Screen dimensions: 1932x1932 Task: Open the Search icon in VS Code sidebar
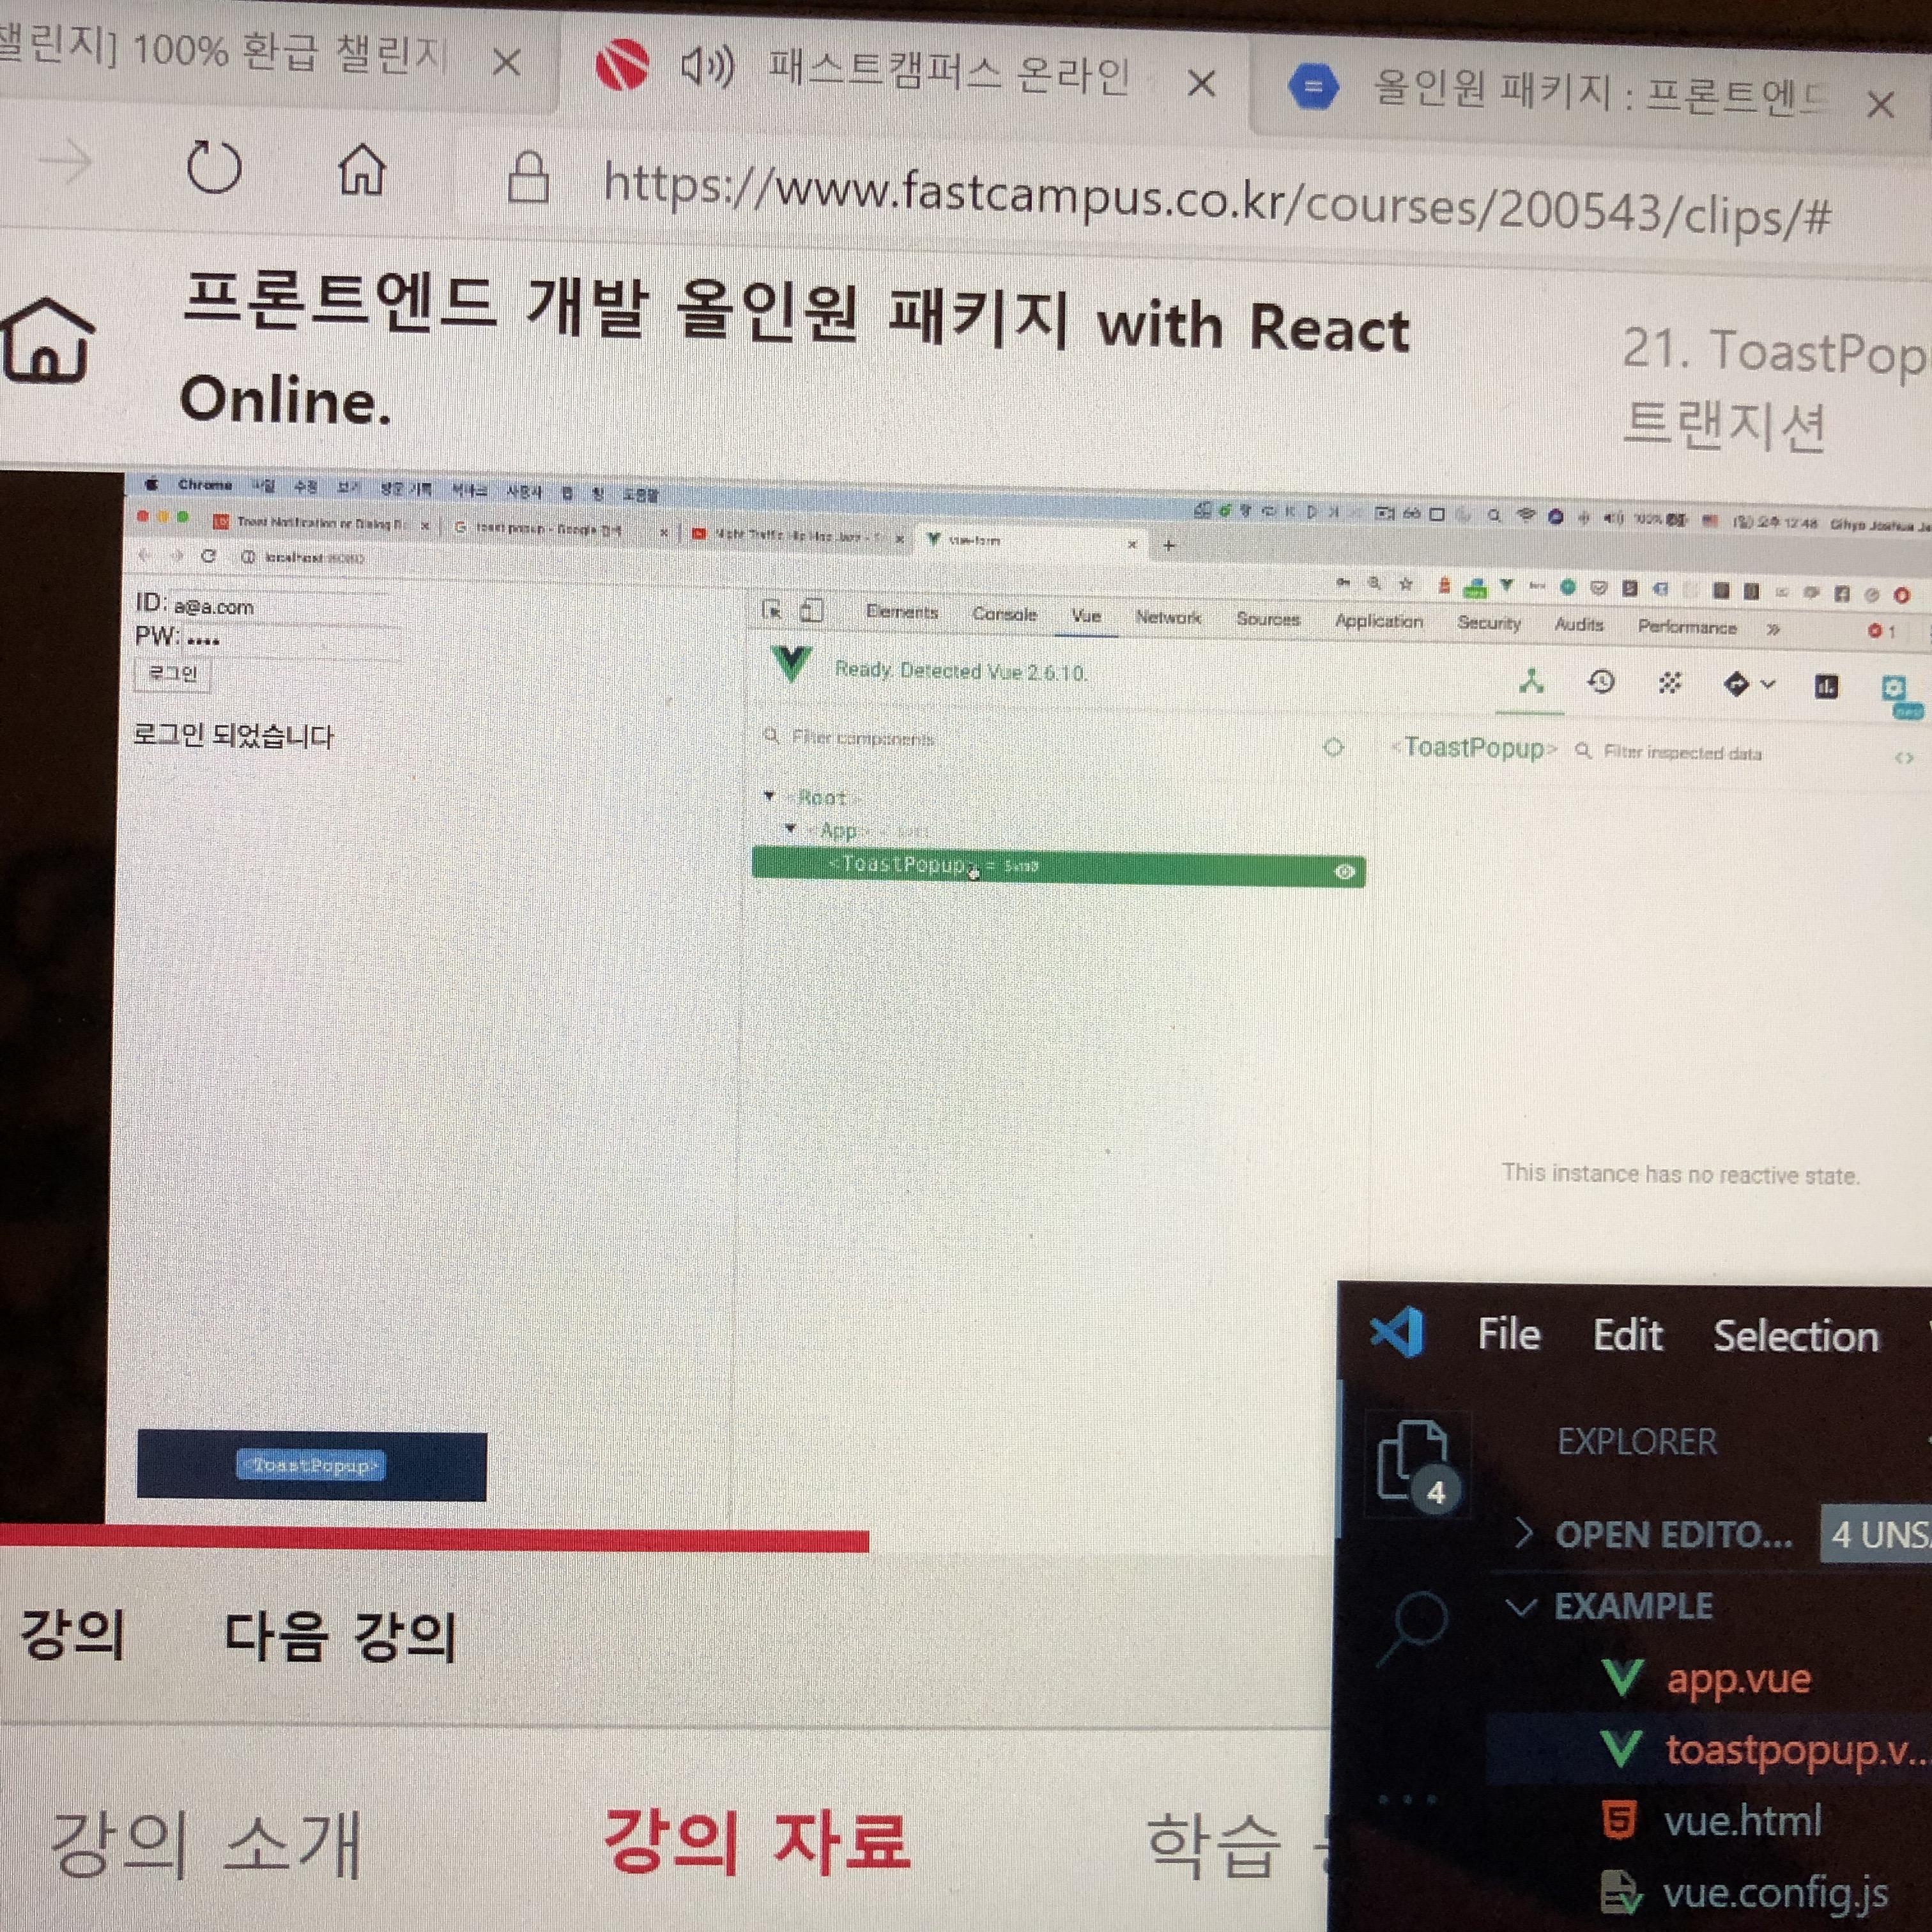pos(1413,1629)
